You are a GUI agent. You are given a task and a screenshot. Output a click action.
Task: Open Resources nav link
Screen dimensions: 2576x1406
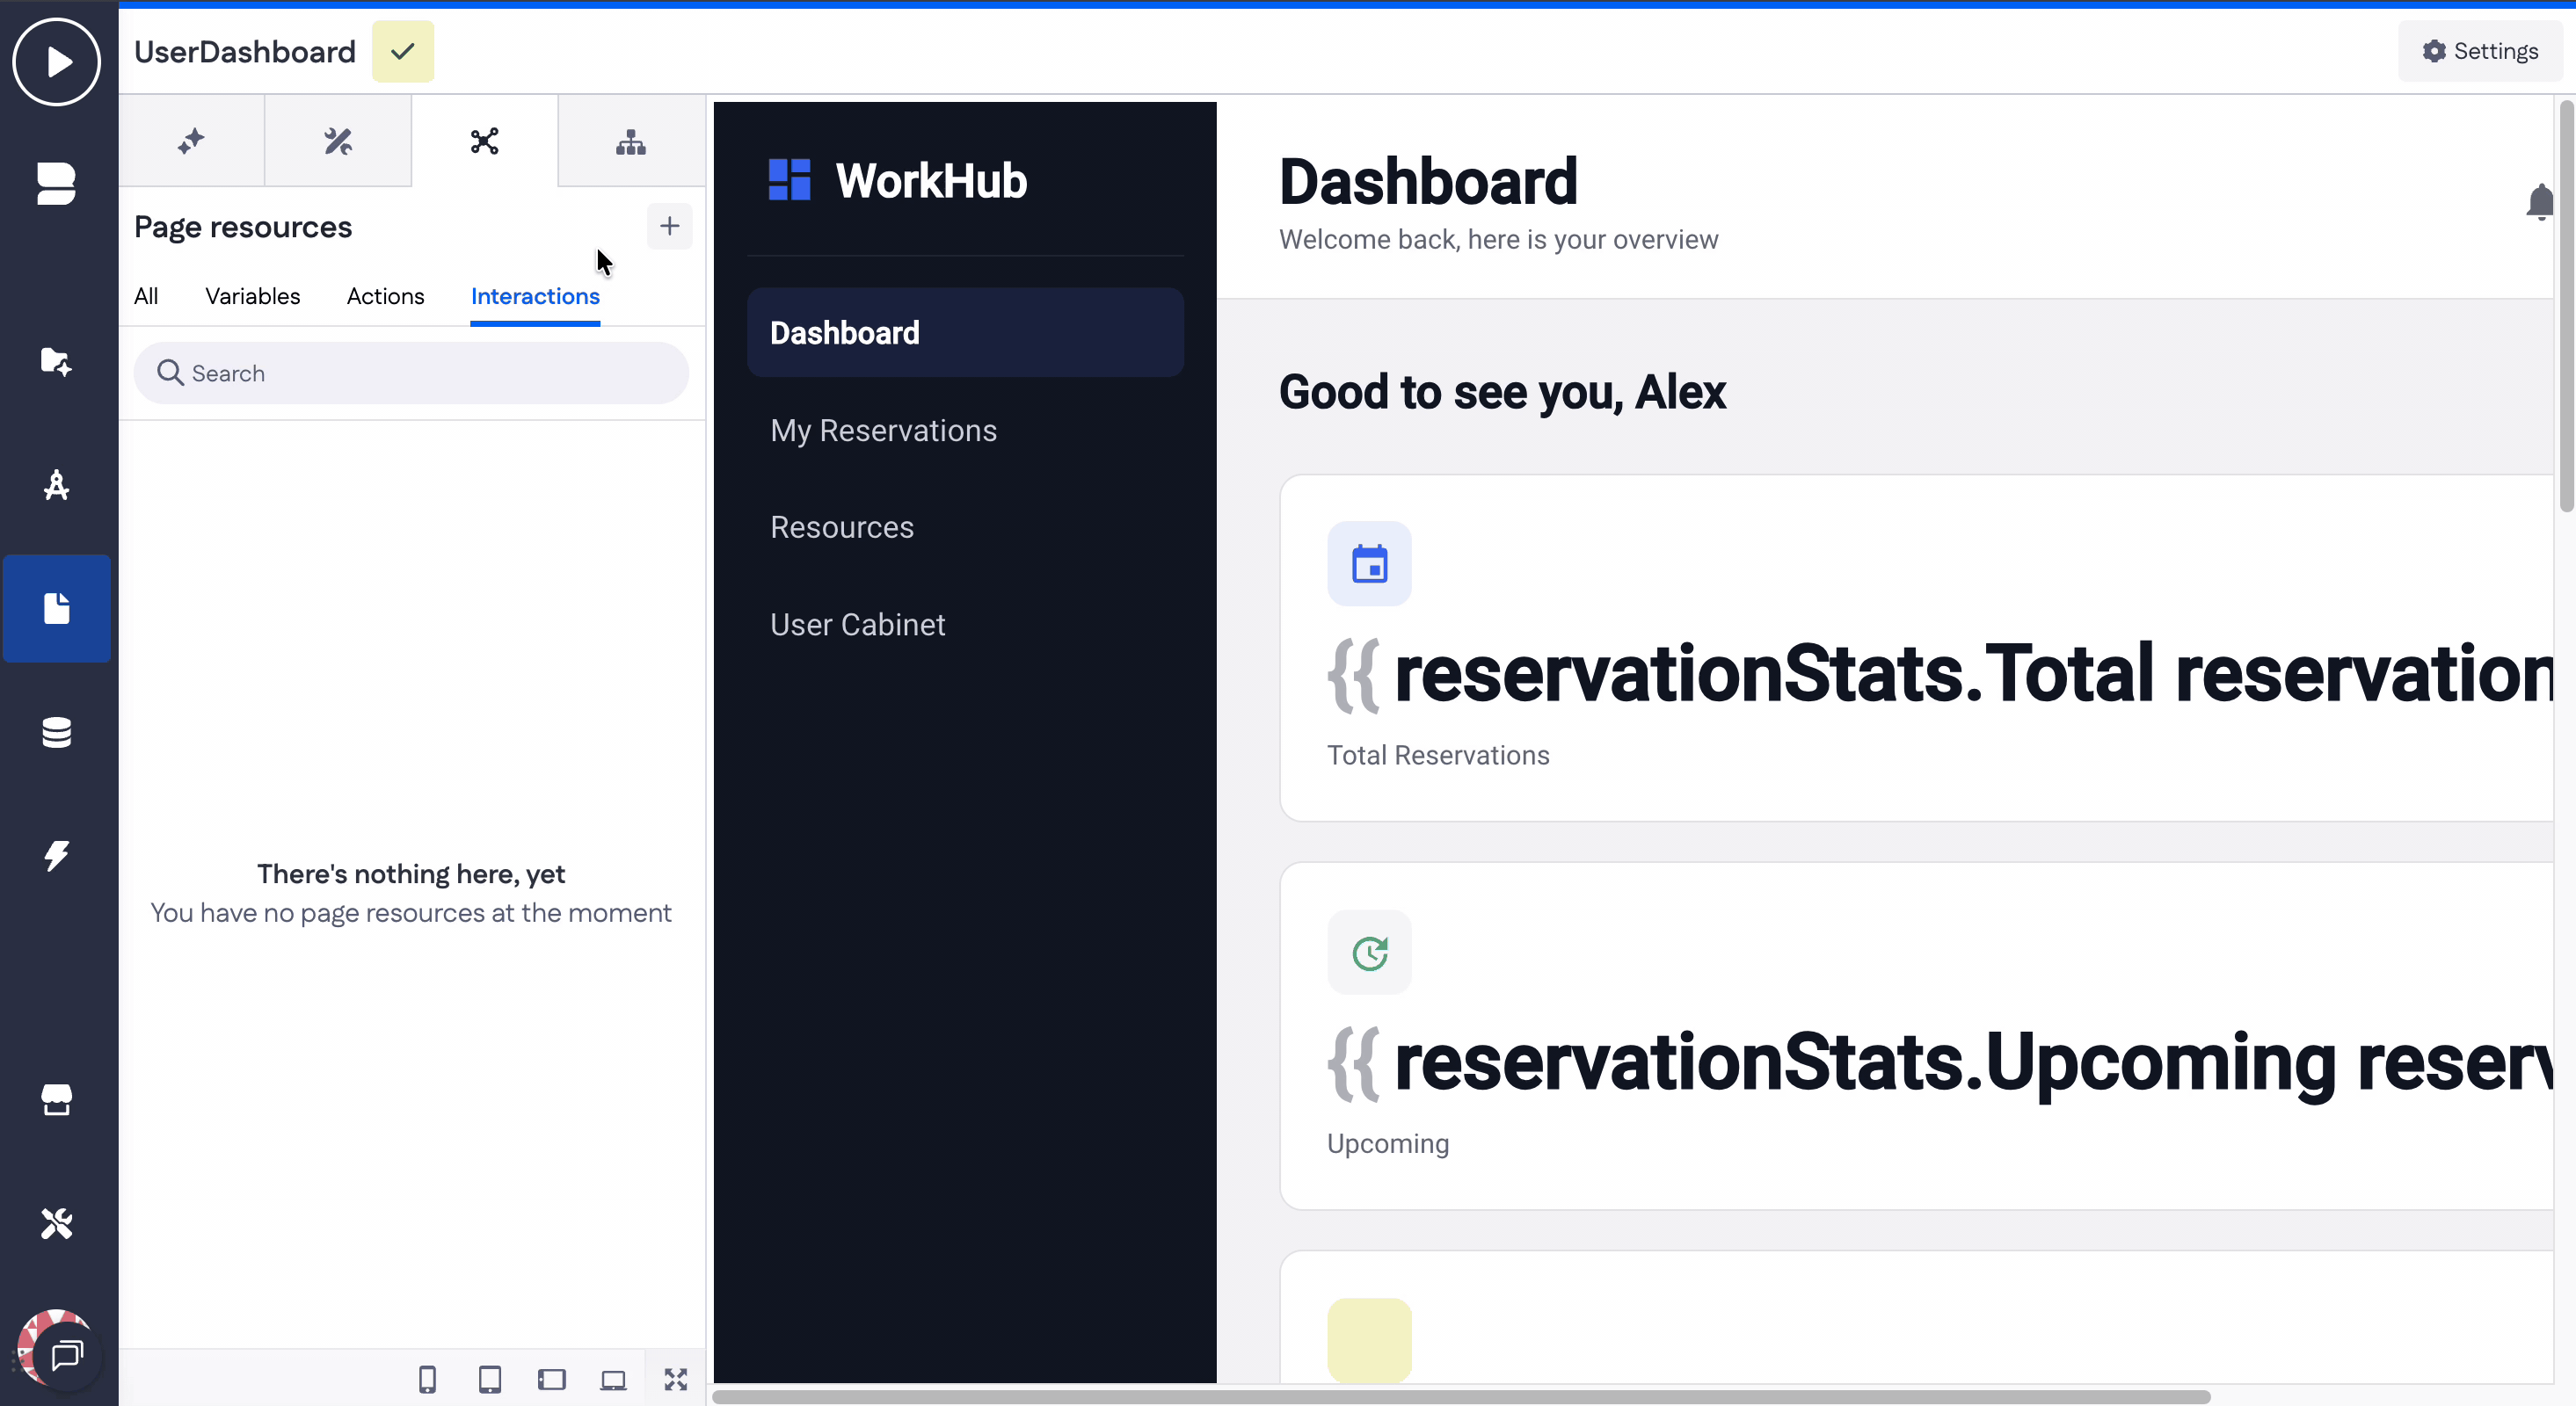point(842,527)
